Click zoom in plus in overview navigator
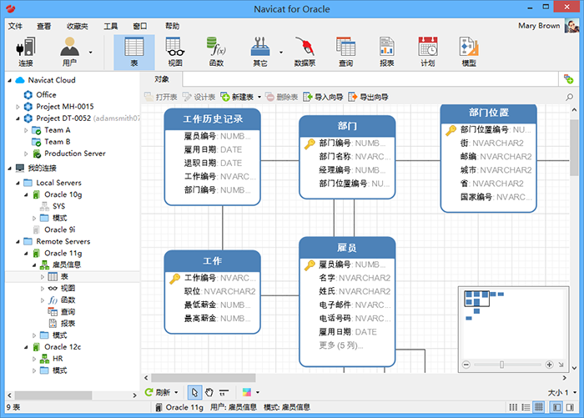The width and height of the screenshot is (584, 418). pyautogui.click(x=549, y=365)
